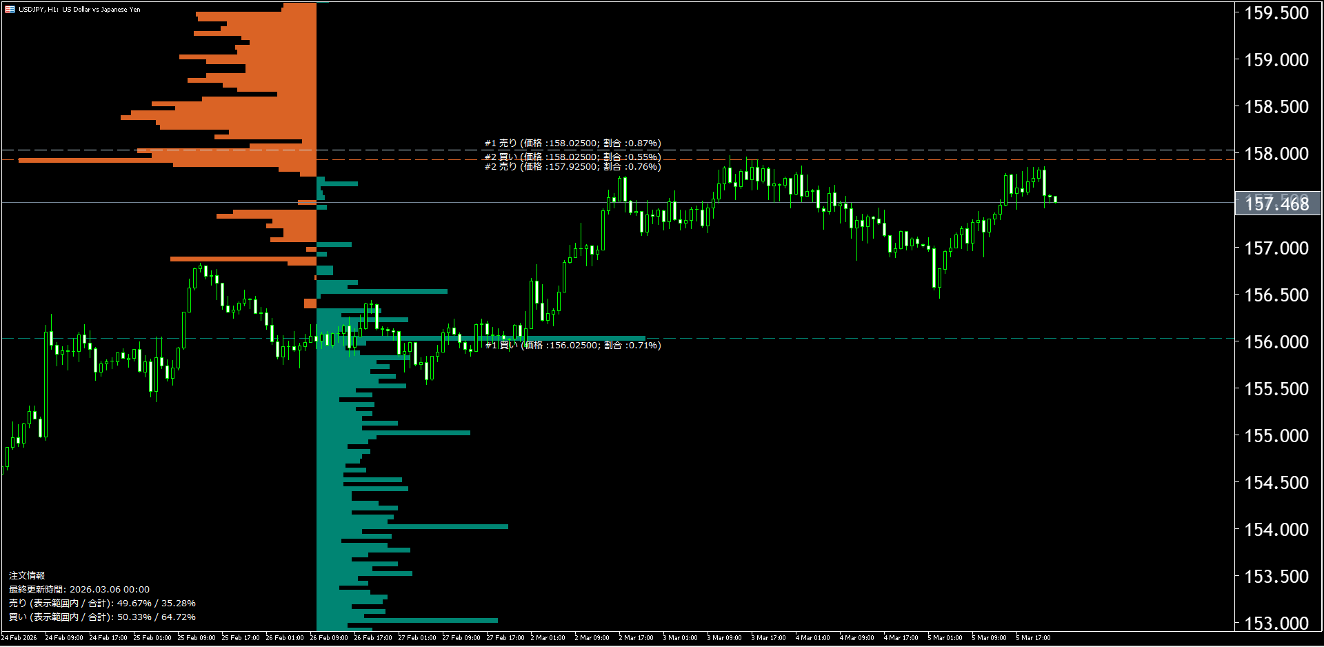The width and height of the screenshot is (1324, 647).
Task: Select the '#2 買い' order label at 158.02500
Action: [572, 157]
